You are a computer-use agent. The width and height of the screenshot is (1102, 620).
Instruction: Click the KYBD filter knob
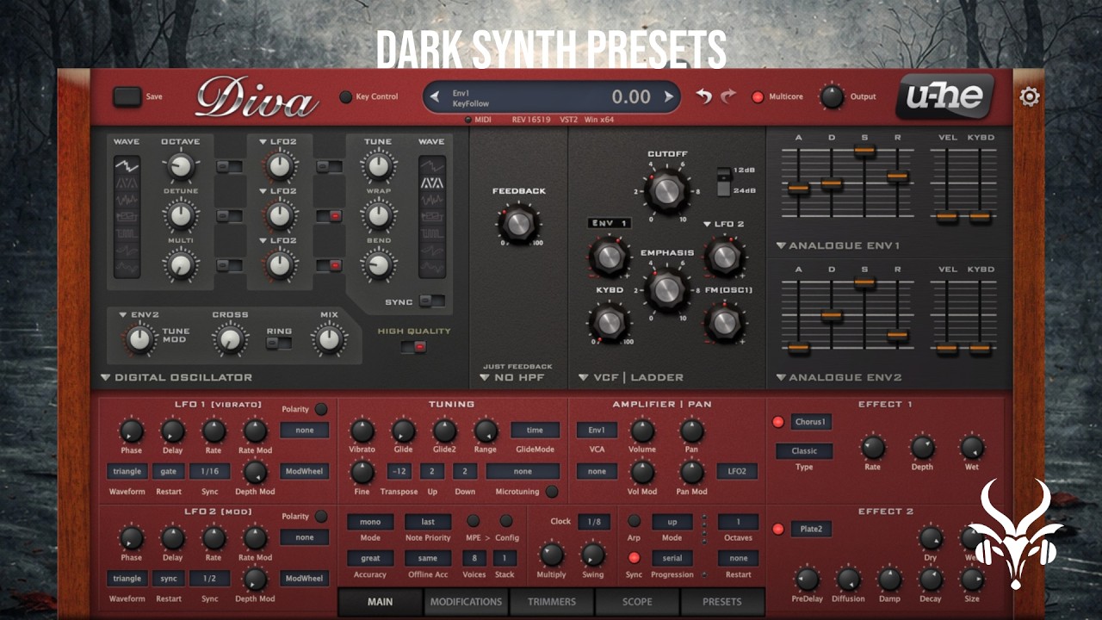point(609,323)
